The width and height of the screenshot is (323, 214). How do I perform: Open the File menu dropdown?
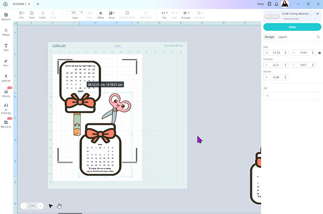click(x=22, y=14)
